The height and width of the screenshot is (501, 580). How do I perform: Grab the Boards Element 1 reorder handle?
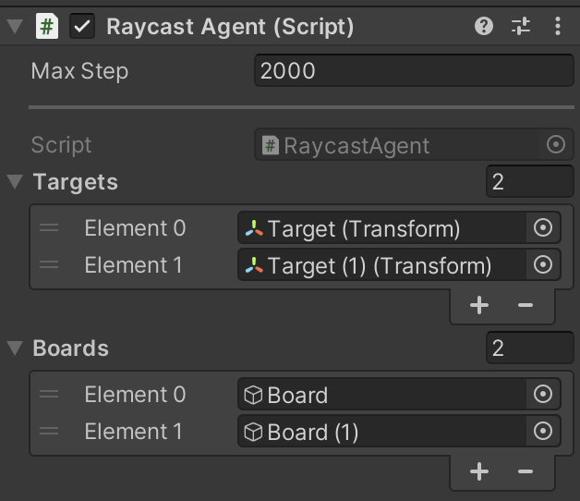[49, 431]
